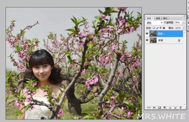Click lock icon on Background layer
The height and width of the screenshot is (122, 189).
pos(179,40)
